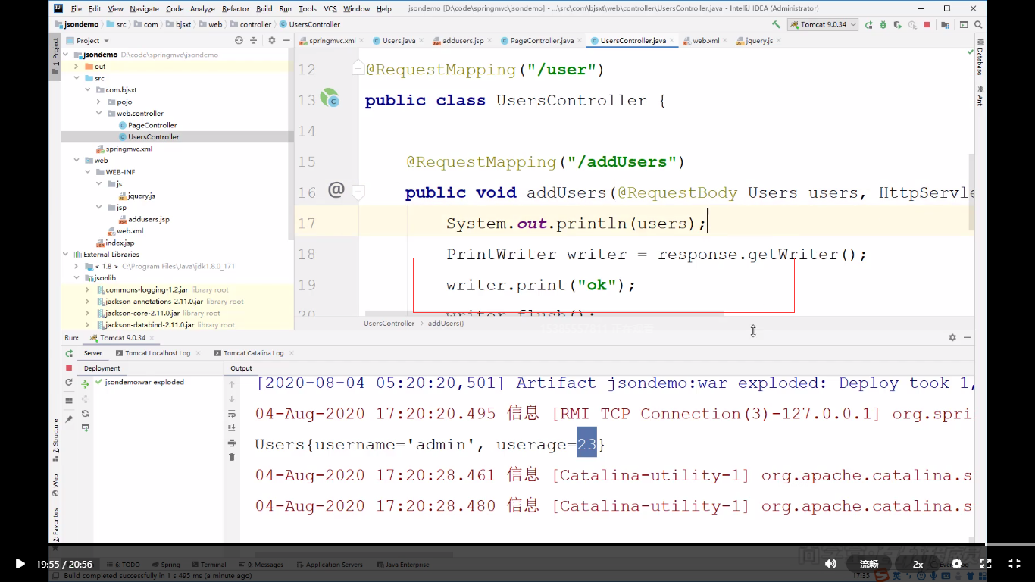Collapse the web.controller package
1035x582 pixels.
point(98,114)
